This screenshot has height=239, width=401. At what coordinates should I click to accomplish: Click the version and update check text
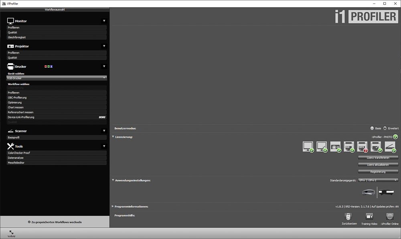(367, 206)
